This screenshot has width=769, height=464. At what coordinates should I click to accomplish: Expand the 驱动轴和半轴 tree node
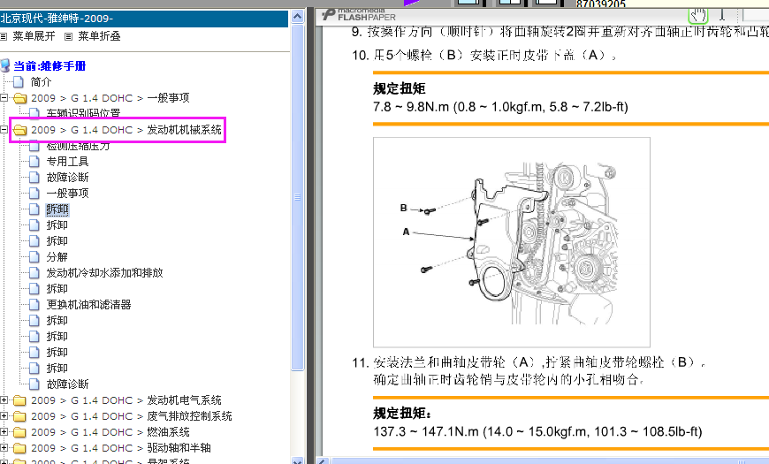point(4,448)
